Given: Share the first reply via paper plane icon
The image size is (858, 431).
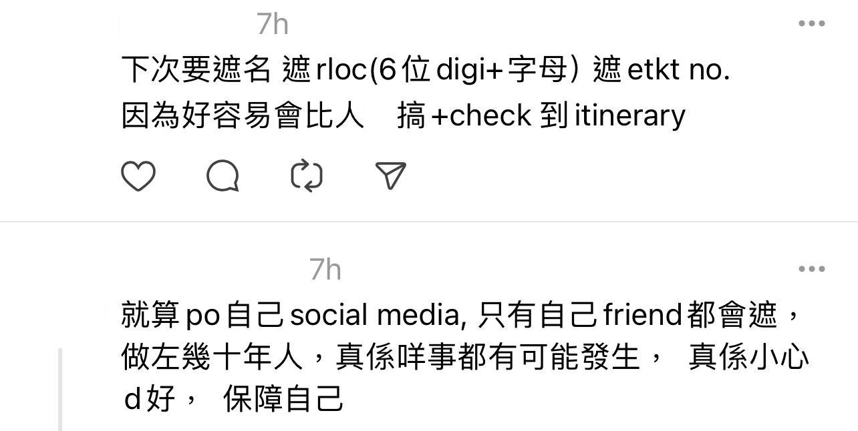Looking at the screenshot, I should (391, 176).
